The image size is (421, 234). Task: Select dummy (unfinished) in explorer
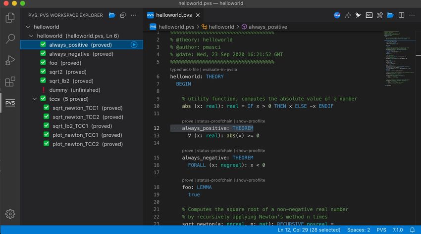pyautogui.click(x=82, y=90)
